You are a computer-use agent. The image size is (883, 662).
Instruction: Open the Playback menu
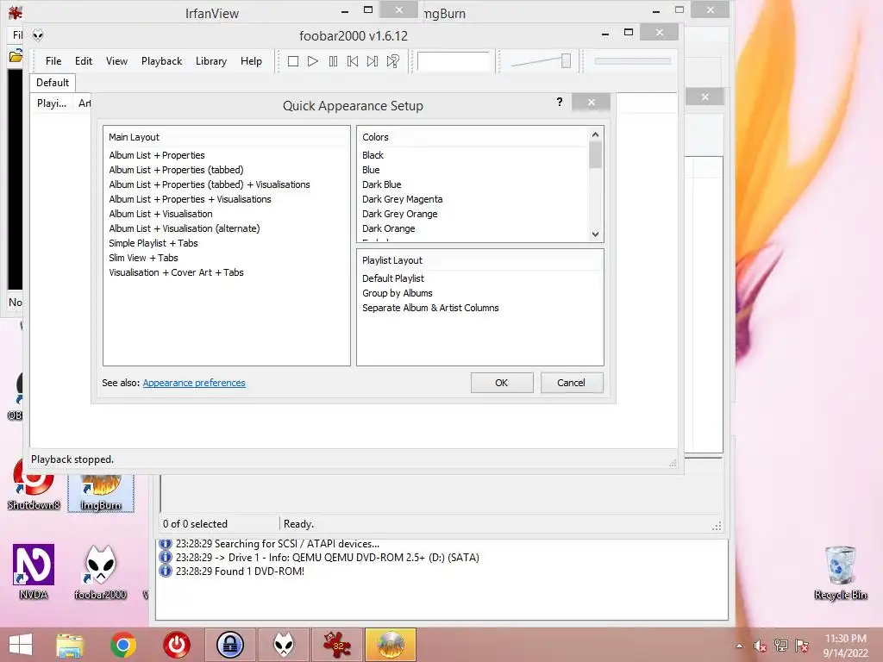[161, 61]
